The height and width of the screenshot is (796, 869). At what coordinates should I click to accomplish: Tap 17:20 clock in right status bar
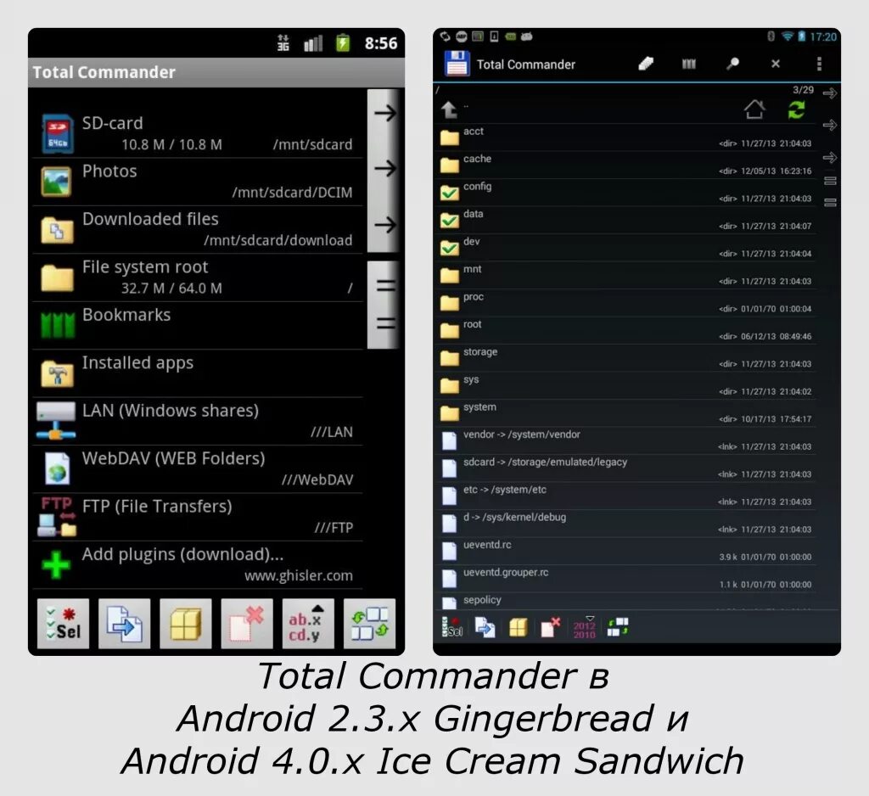point(823,36)
